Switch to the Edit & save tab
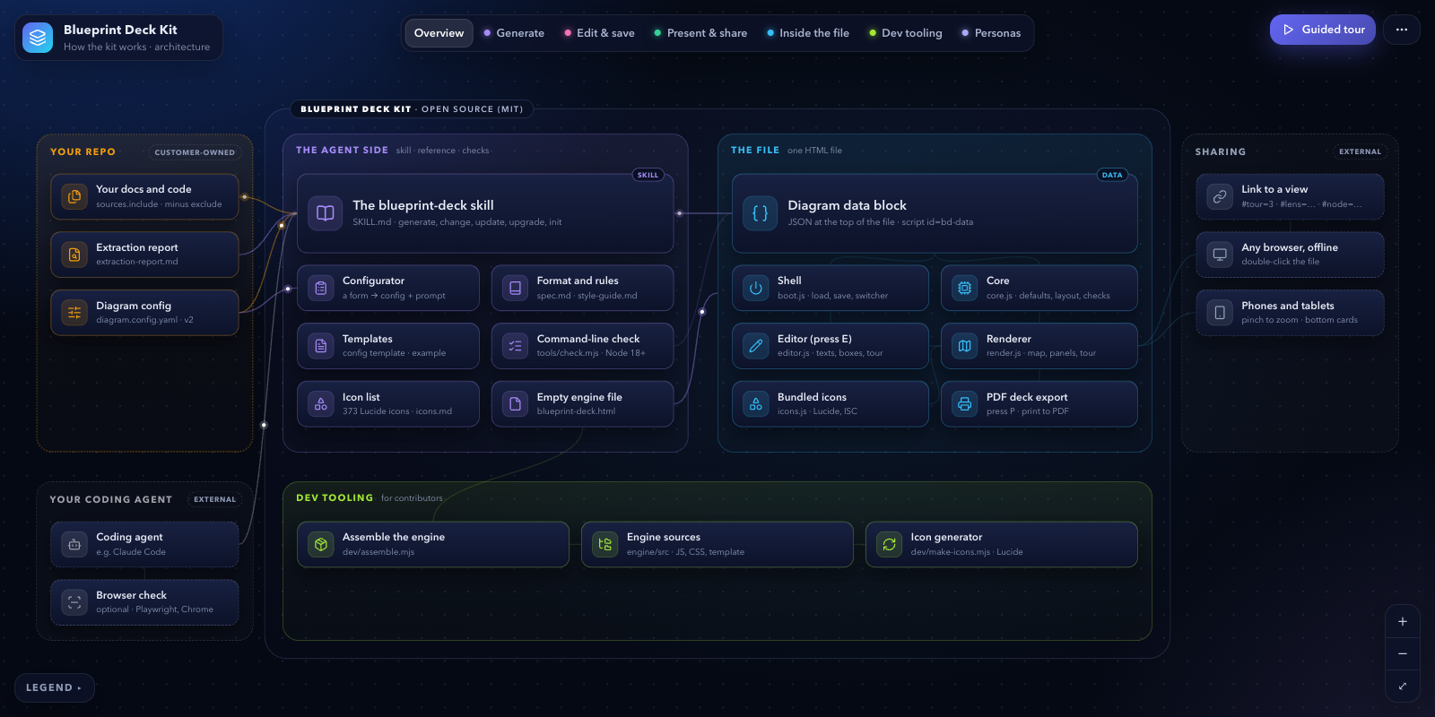 (x=599, y=33)
